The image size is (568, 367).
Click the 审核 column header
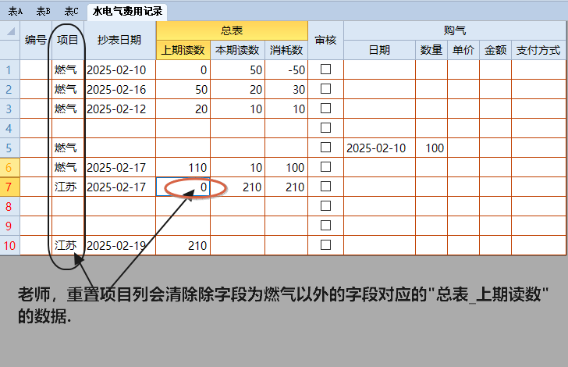coord(325,41)
